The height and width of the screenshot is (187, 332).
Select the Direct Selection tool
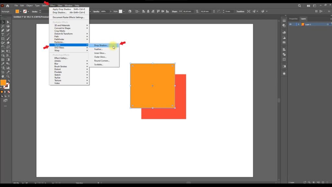pyautogui.click(x=8, y=22)
